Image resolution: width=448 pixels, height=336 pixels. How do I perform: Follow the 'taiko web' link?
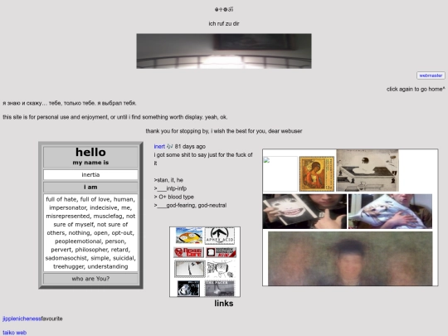coord(15,333)
